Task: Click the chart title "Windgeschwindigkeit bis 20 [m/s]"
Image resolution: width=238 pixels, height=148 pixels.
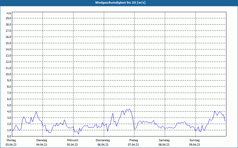Action: pyautogui.click(x=120, y=3)
